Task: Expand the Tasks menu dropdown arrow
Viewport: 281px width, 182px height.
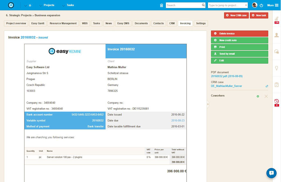Action: [64, 6]
